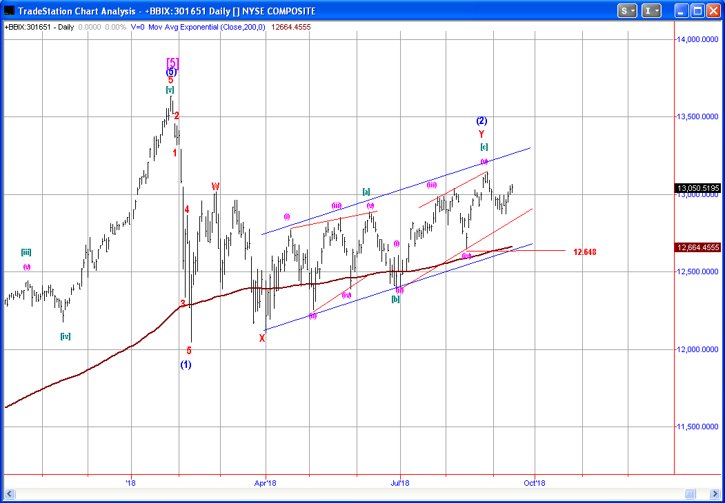This screenshot has height=503, width=725.
Task: Select the blue (2) wave label
Action: click(x=481, y=121)
